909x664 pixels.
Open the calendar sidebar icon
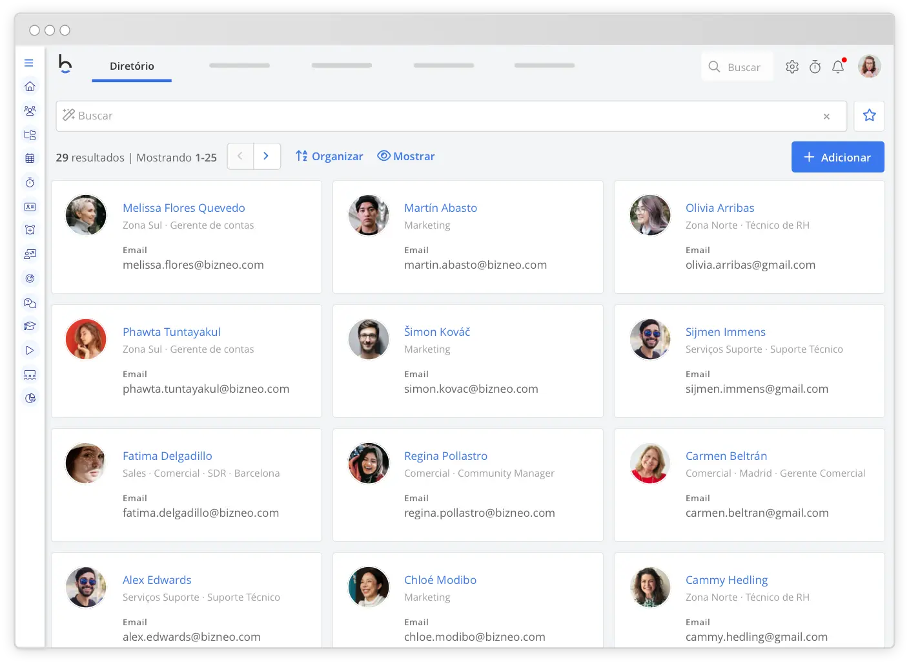[30, 158]
